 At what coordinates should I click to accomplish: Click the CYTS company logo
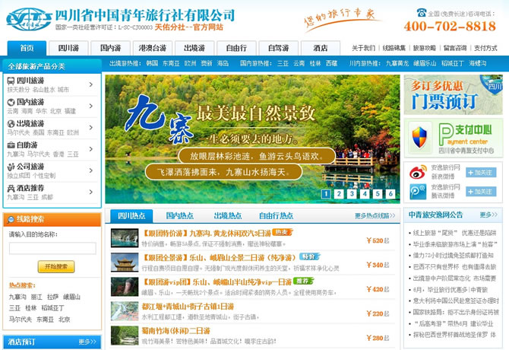29,18
